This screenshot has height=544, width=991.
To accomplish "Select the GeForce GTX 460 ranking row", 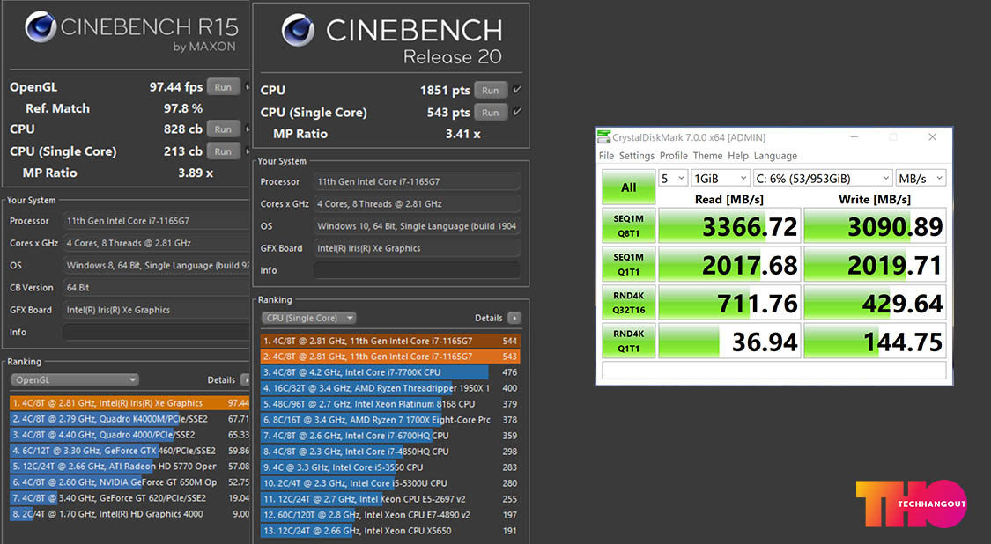I will click(x=130, y=451).
